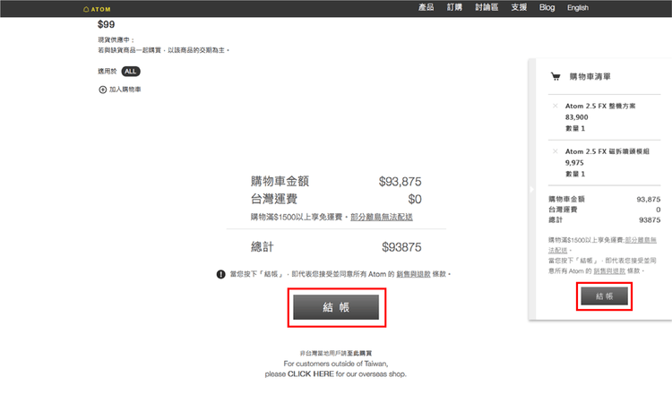Click the 83,900 item price in cart
The height and width of the screenshot is (403, 672).
pyautogui.click(x=576, y=117)
